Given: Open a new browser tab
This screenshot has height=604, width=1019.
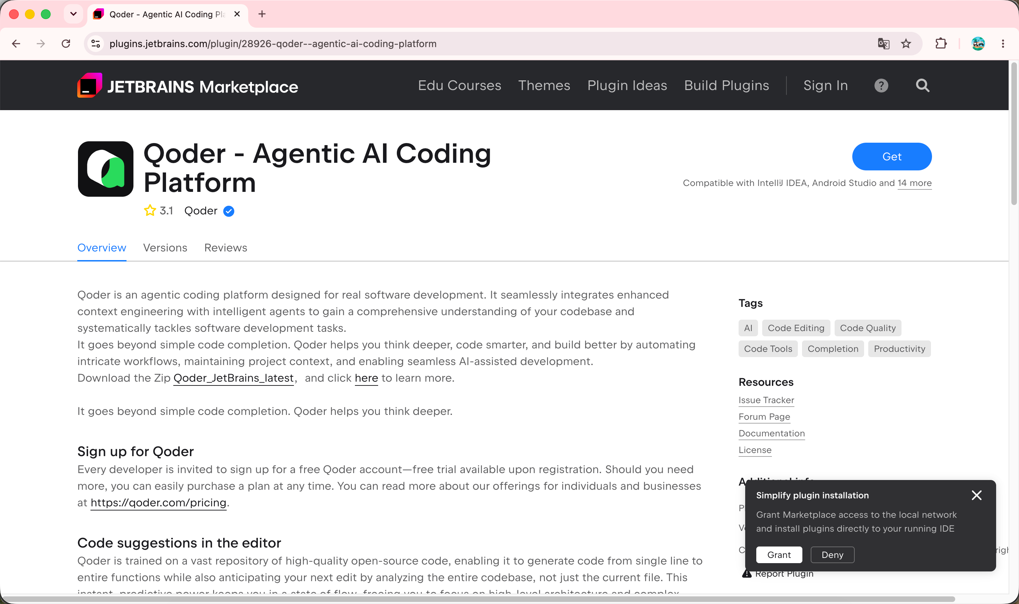Looking at the screenshot, I should pos(262,14).
